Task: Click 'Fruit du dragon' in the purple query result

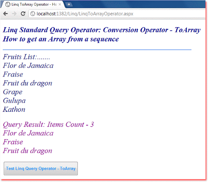Action: pyautogui.click(x=27, y=151)
